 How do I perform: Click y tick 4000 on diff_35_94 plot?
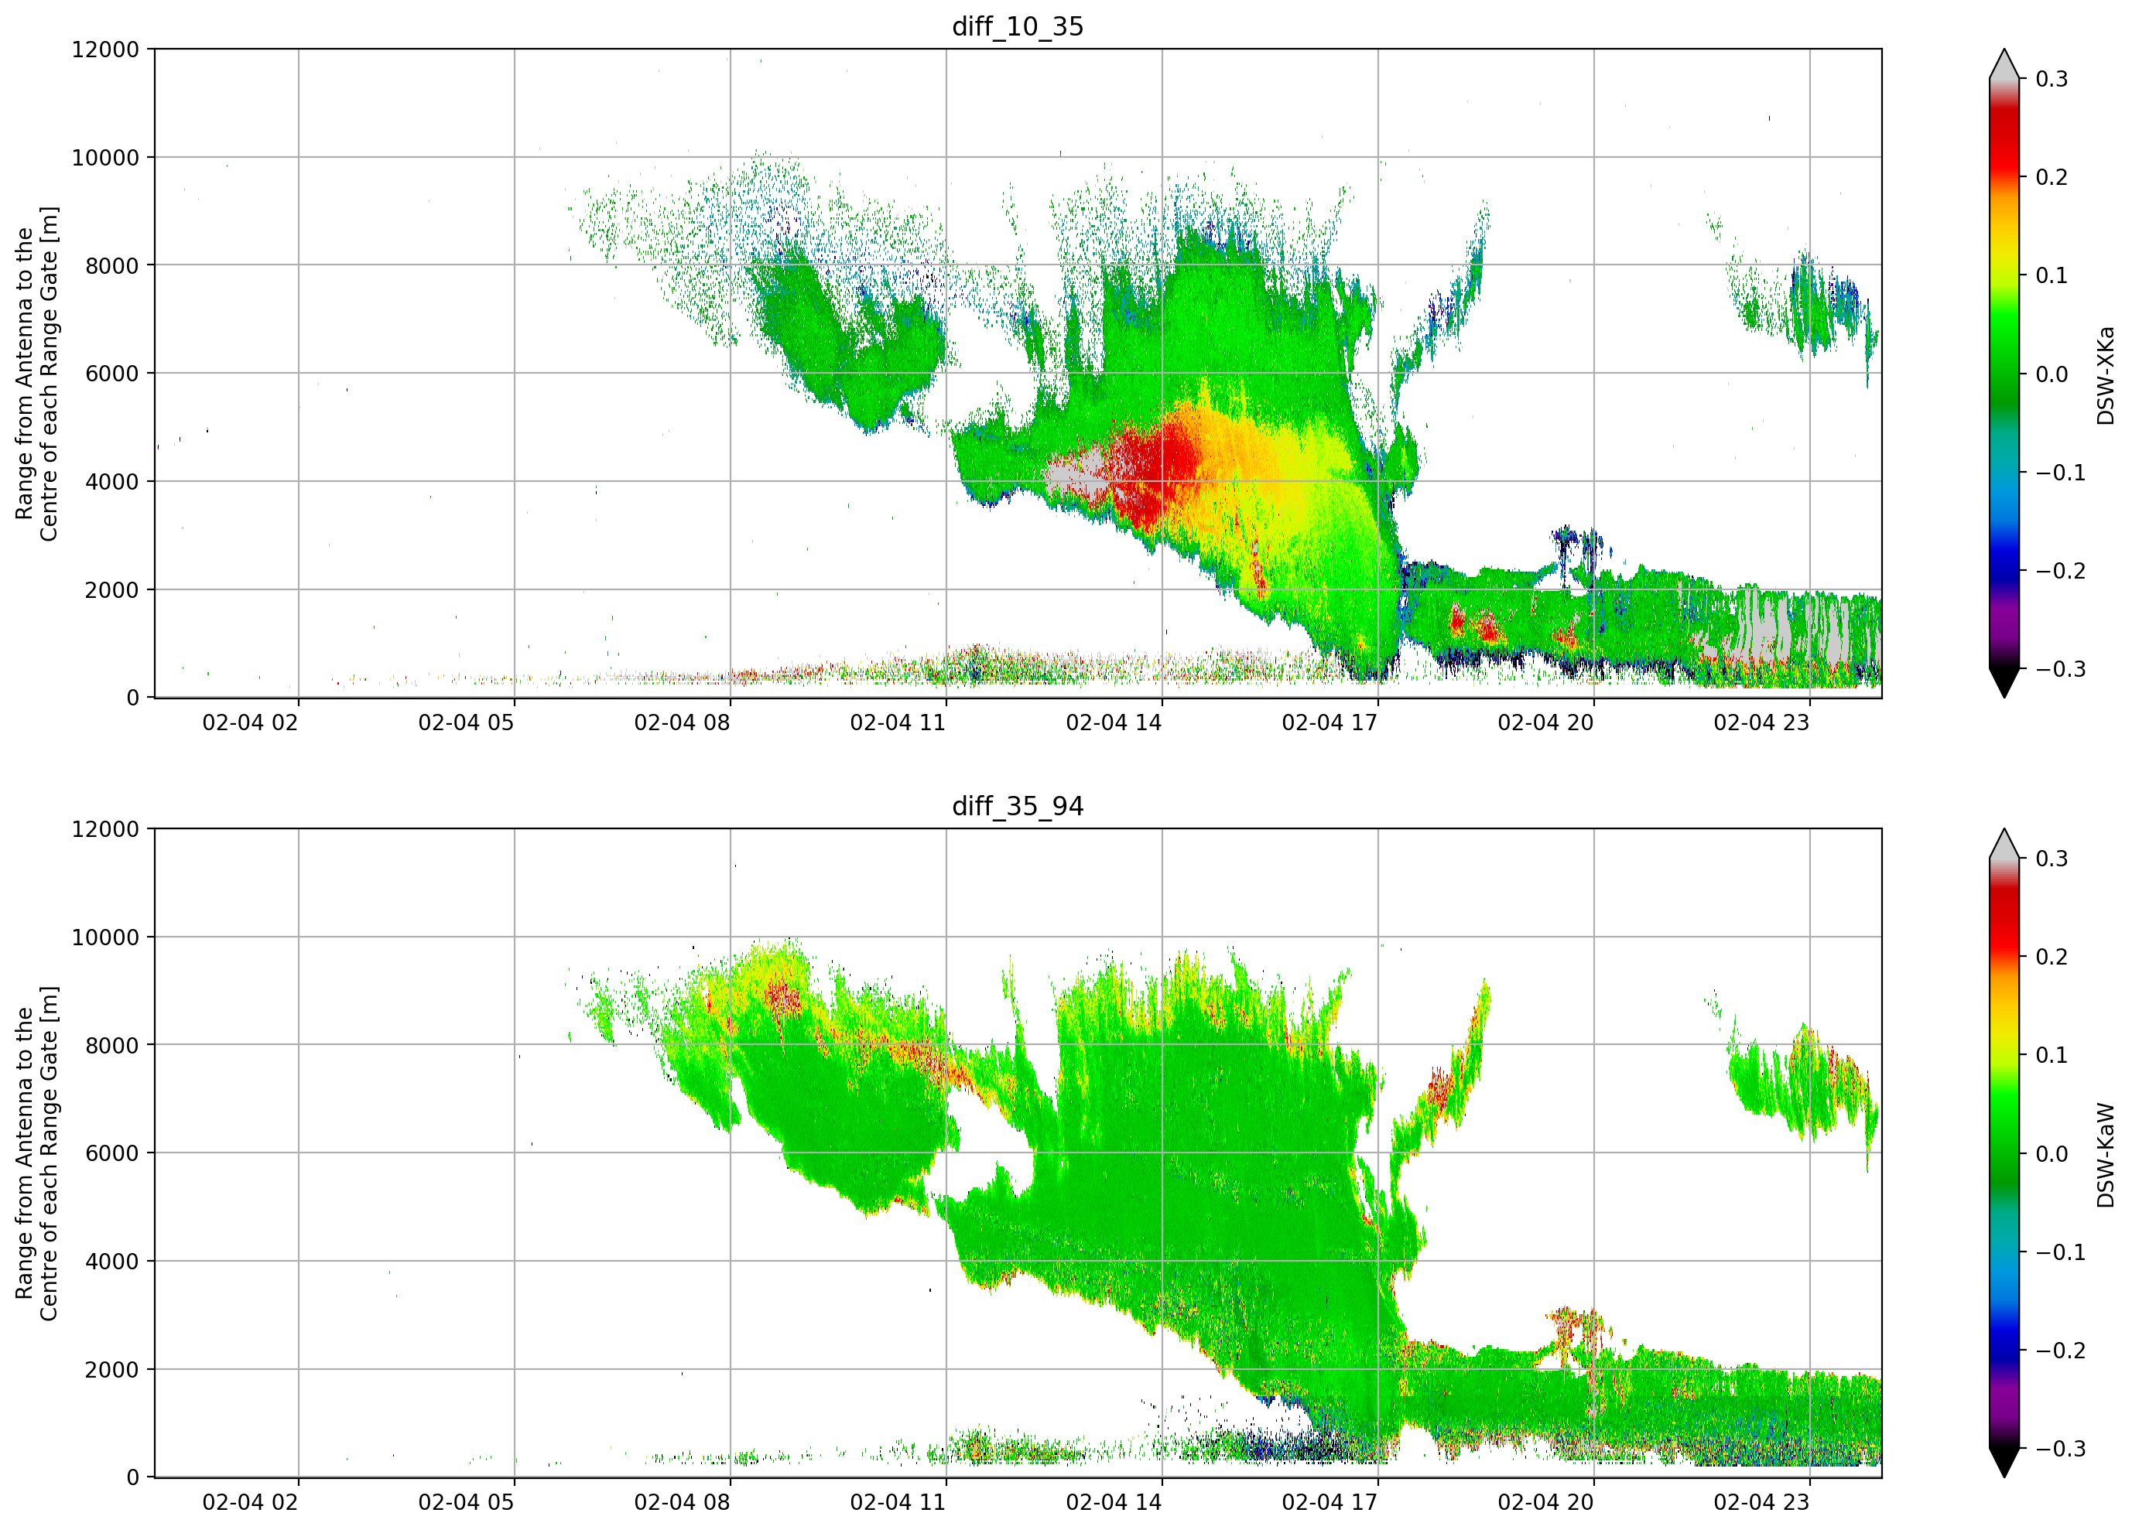[x=112, y=1262]
